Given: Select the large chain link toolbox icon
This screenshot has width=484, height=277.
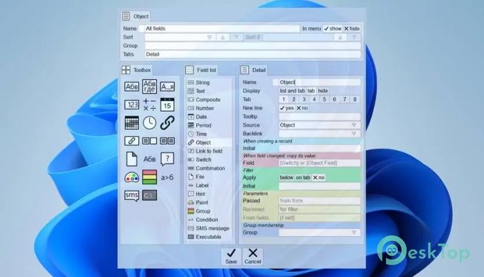Looking at the screenshot, I should (167, 123).
